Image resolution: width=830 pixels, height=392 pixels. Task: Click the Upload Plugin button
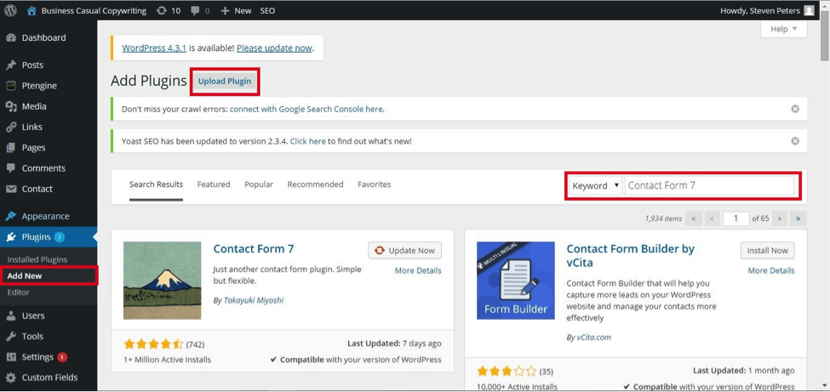point(225,82)
